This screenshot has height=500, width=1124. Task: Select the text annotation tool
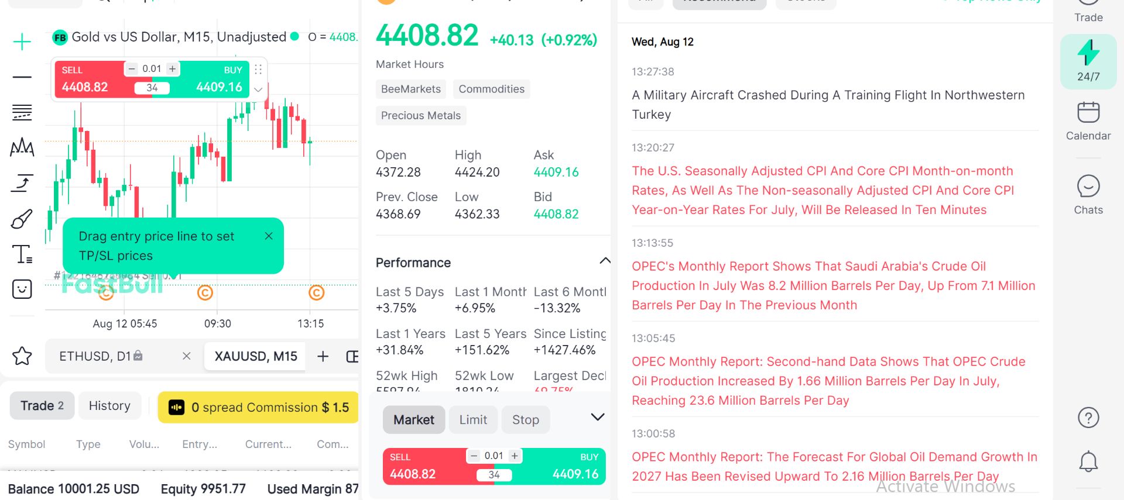[22, 254]
